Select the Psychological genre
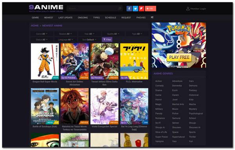This screenshot has width=235, height=150. tap(196, 113)
